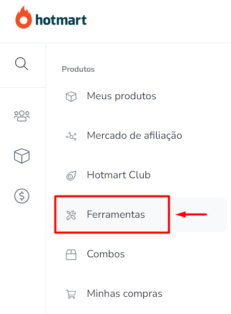Open the Meus produtos menu item
The image size is (231, 314).
(121, 96)
